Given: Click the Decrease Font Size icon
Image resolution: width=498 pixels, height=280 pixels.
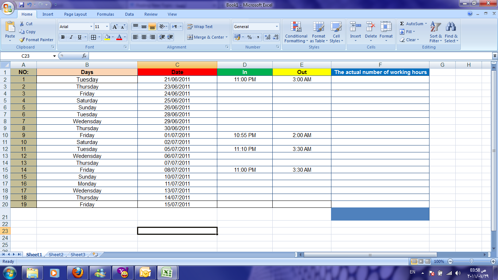Looking at the screenshot, I should tap(123, 27).
